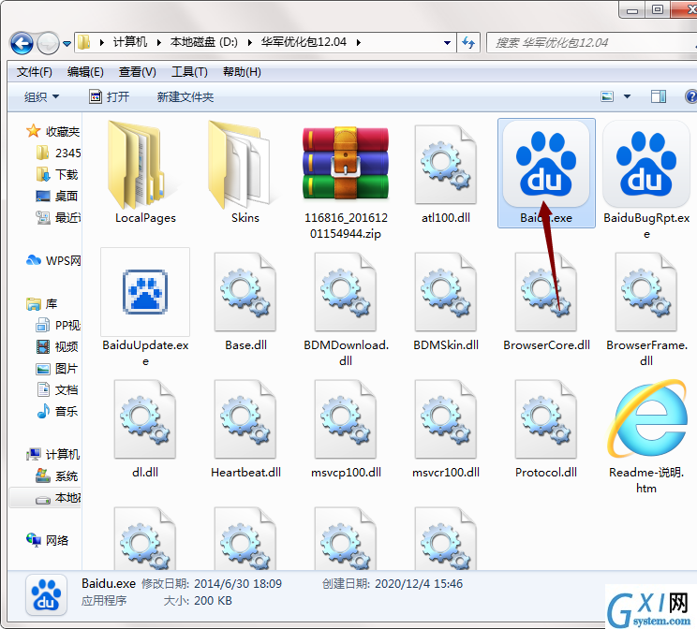Open the WPS网盘 sidebar entry
Viewport: 697px width, 629px height.
click(53, 260)
